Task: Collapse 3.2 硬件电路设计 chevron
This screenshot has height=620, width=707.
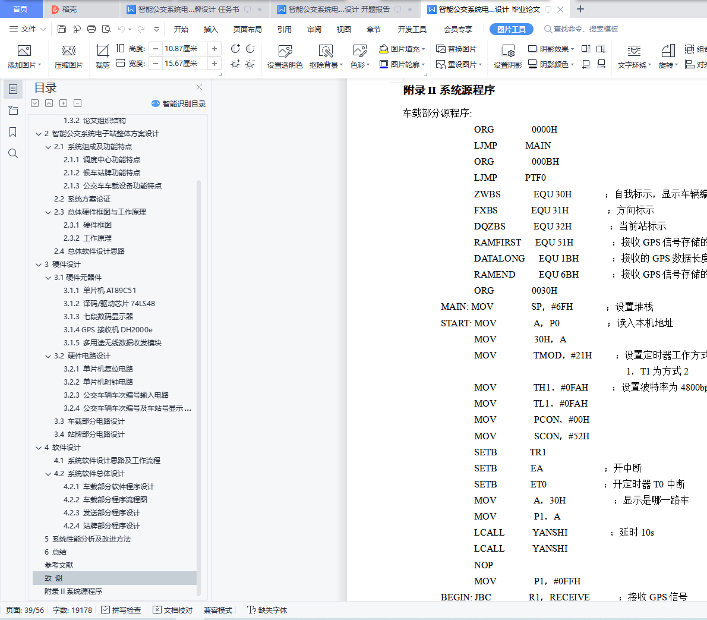Action: point(48,357)
